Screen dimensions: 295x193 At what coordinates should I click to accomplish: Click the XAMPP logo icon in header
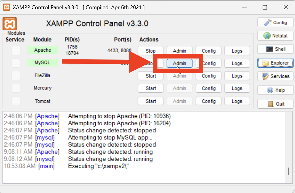click(x=10, y=23)
